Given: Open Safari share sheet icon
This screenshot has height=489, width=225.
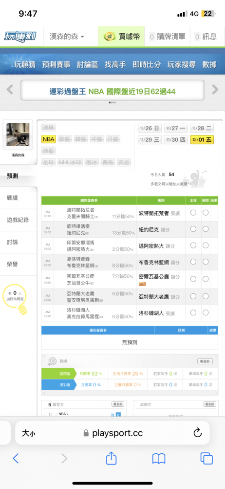Looking at the screenshot, I should click(x=111, y=458).
